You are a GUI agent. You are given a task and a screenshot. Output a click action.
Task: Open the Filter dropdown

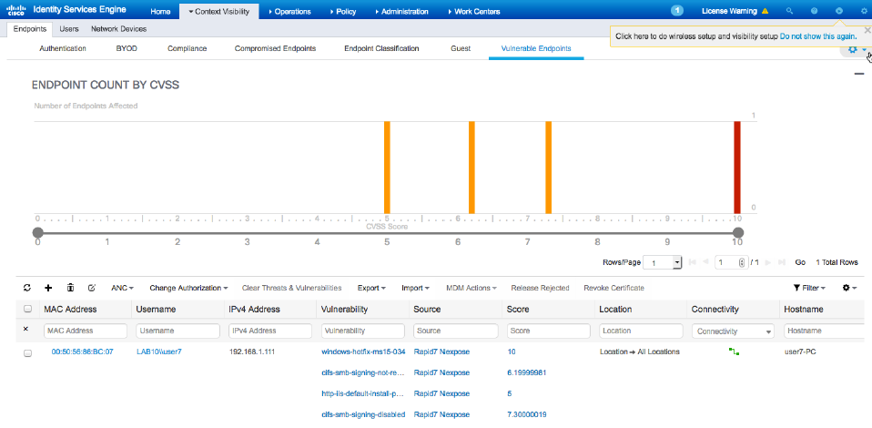(x=809, y=288)
